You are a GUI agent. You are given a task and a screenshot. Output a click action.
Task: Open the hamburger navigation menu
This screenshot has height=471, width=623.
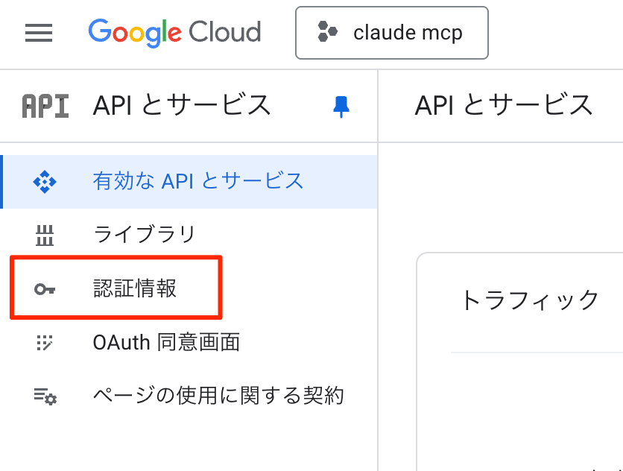(x=39, y=33)
